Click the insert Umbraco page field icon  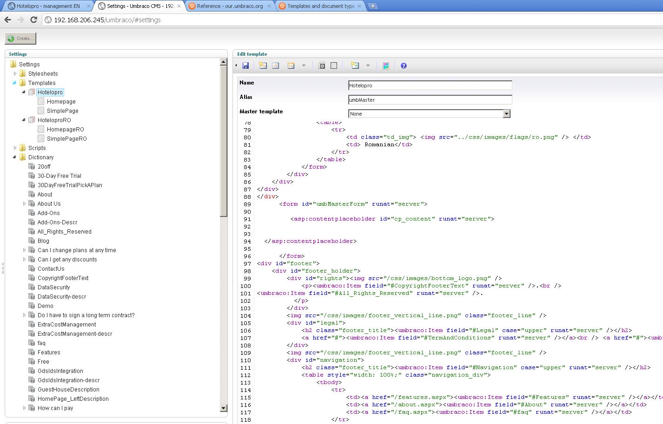coord(263,65)
